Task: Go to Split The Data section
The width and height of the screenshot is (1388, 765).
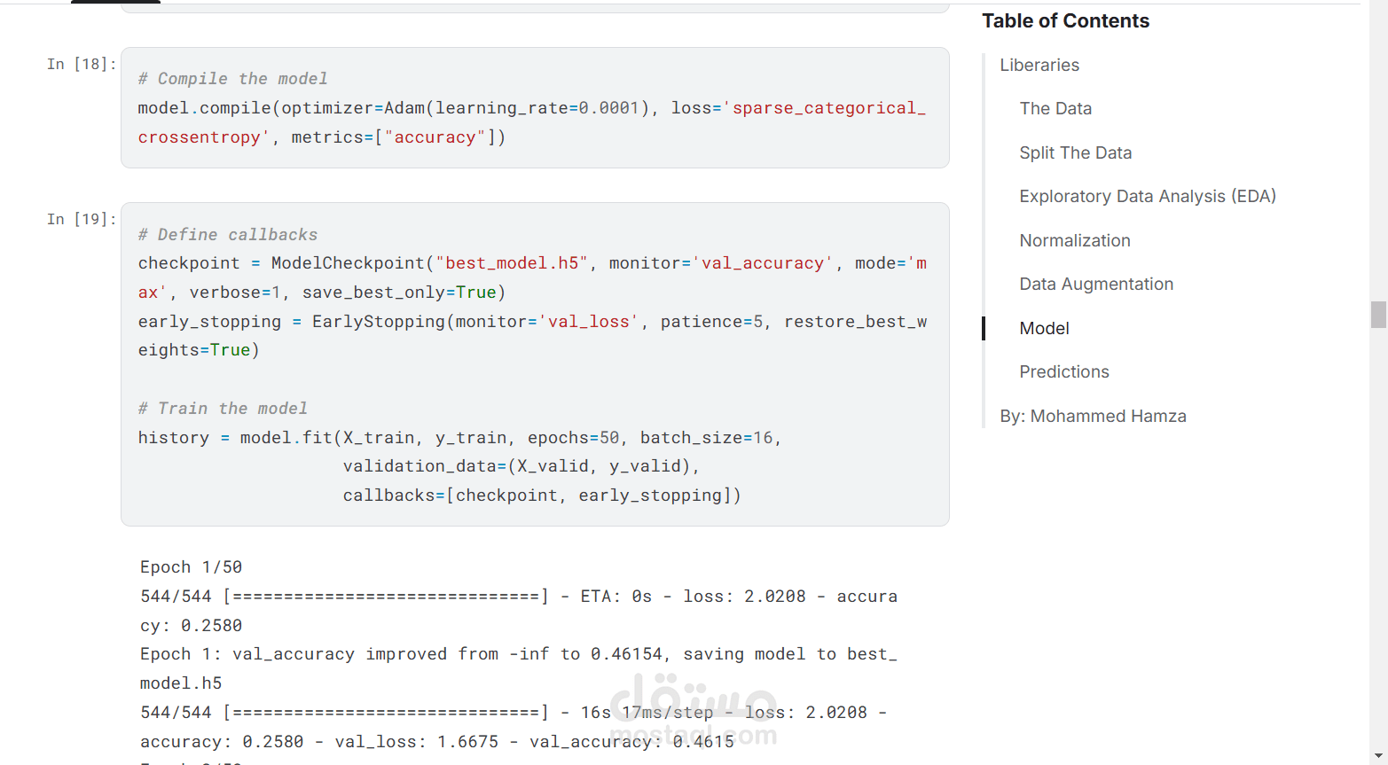Action: pos(1075,152)
